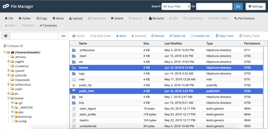Reload the file list
The width and height of the screenshot is (268, 129).
(157, 36)
